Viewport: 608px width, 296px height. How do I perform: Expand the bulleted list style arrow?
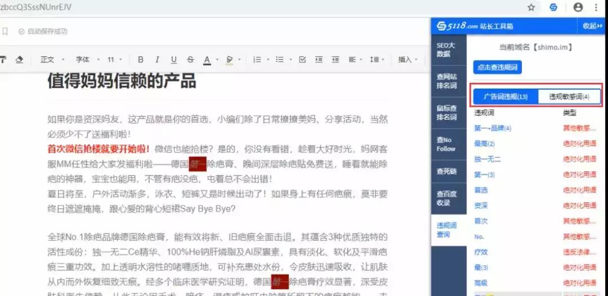point(290,60)
